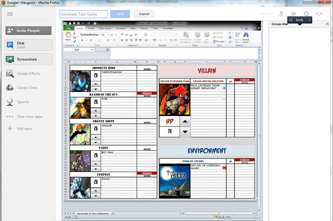Switch to Normal view in status bar
Image resolution: width=333 pixels, height=221 pixels.
(x=216, y=217)
